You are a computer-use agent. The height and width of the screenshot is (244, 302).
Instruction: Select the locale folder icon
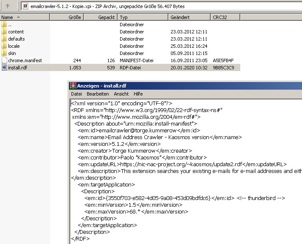pyautogui.click(x=4, y=46)
